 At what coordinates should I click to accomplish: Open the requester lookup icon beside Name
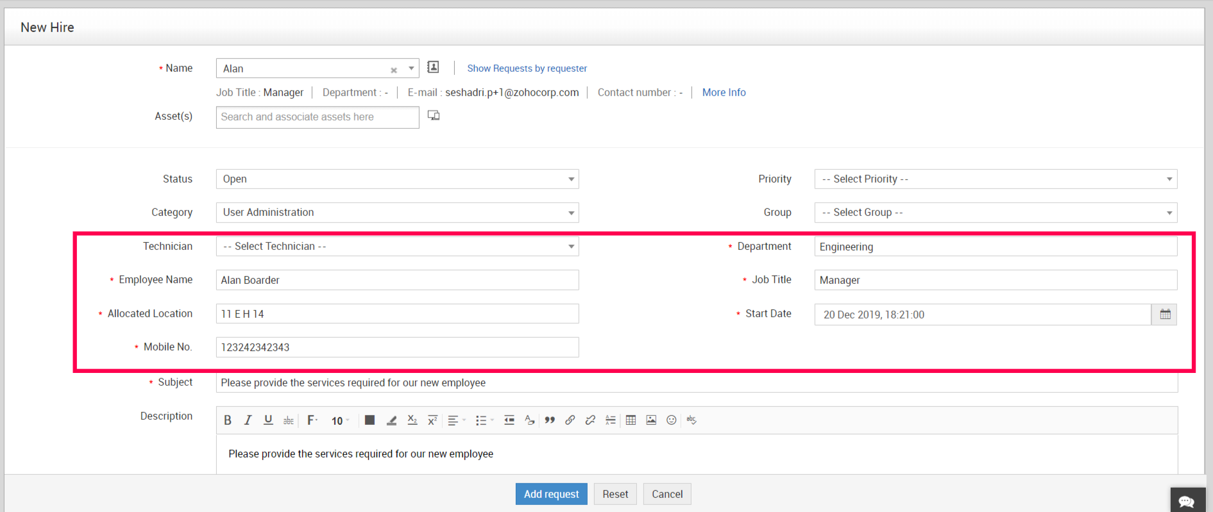point(434,67)
